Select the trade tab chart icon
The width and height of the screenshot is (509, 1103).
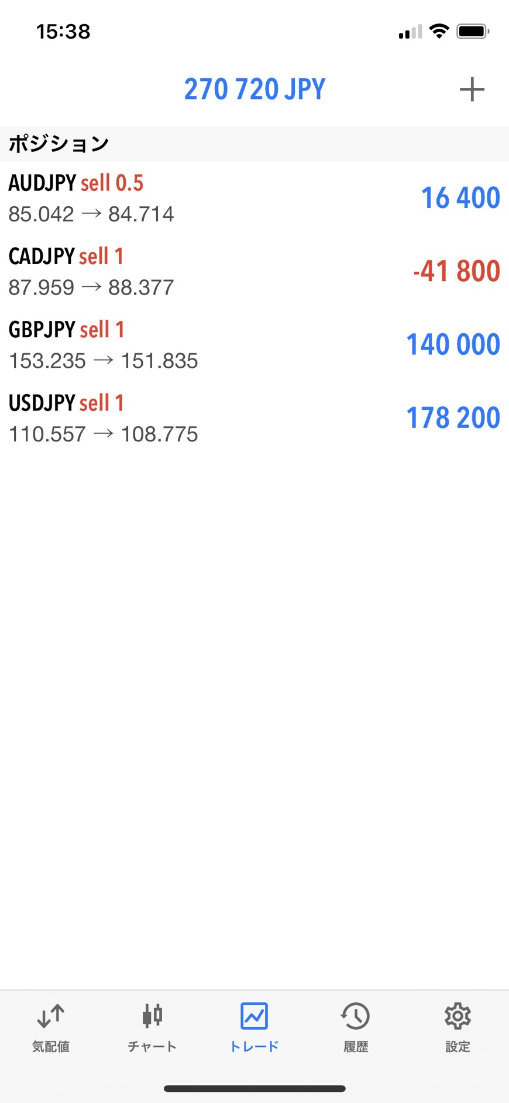click(254, 1016)
